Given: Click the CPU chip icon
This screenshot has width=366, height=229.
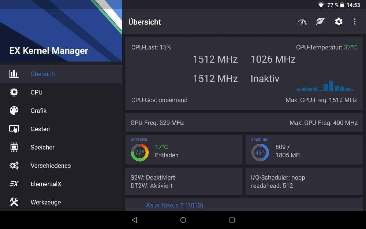Looking at the screenshot, I should [14, 92].
